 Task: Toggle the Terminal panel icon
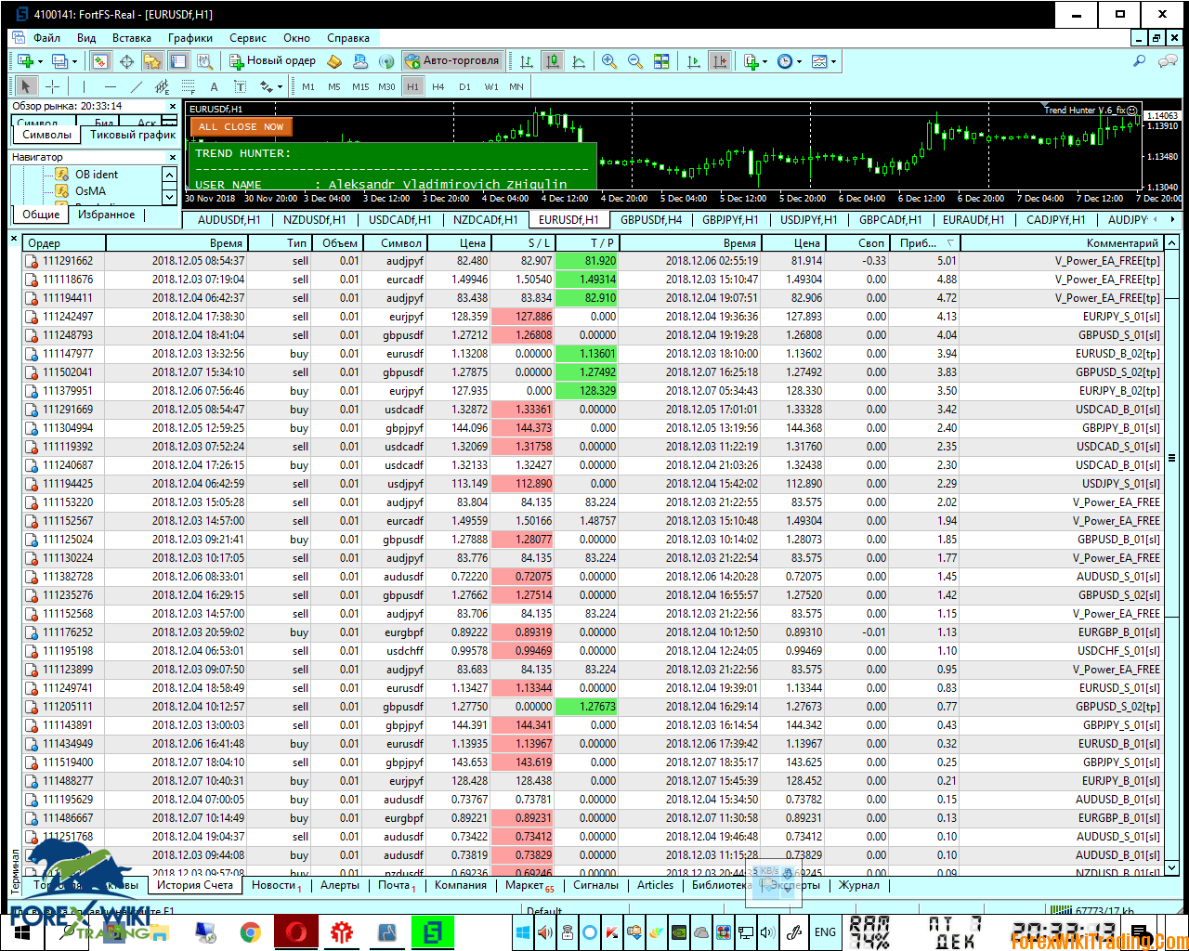point(178,61)
